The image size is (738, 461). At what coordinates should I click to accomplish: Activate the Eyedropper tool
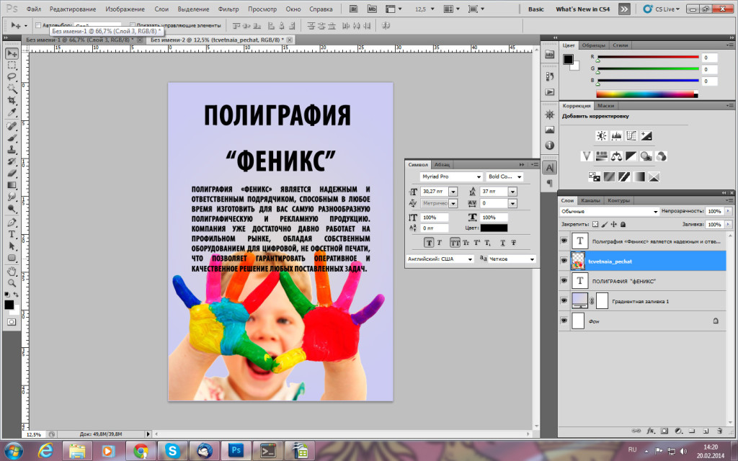point(12,112)
